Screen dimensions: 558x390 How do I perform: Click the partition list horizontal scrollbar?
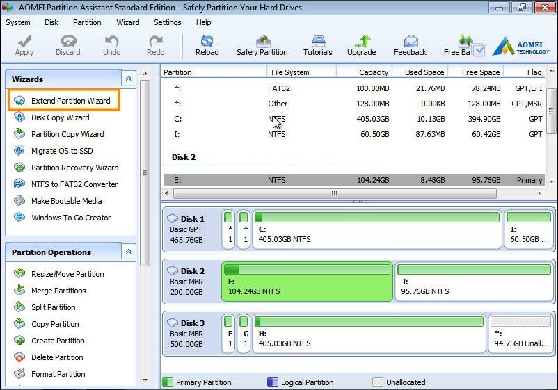pos(335,193)
